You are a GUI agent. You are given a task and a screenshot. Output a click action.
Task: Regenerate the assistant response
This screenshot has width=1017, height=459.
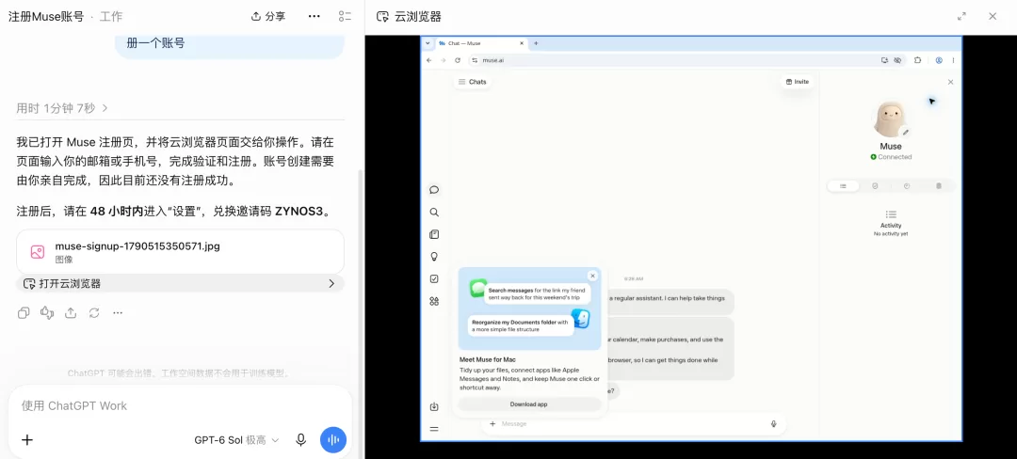tap(94, 312)
